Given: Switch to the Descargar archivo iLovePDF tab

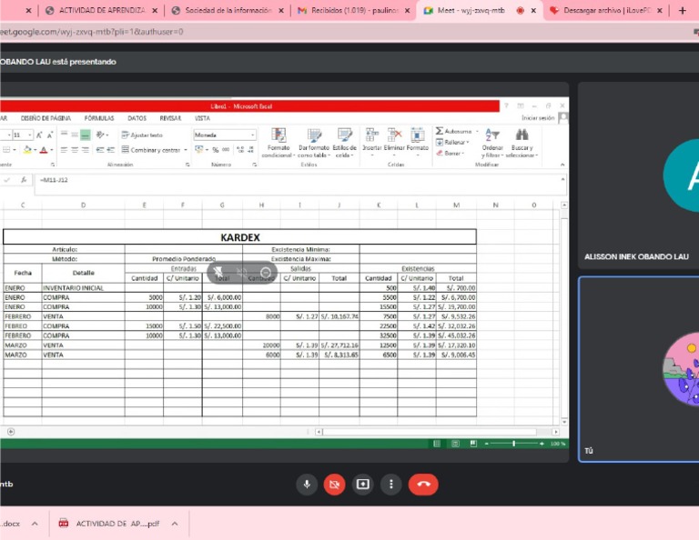Looking at the screenshot, I should pos(606,10).
